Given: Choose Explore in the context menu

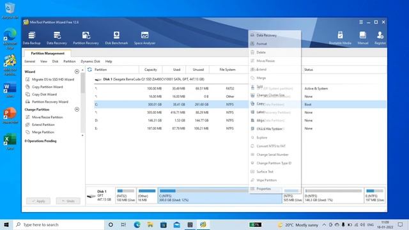Looking at the screenshot, I should tap(275, 138).
